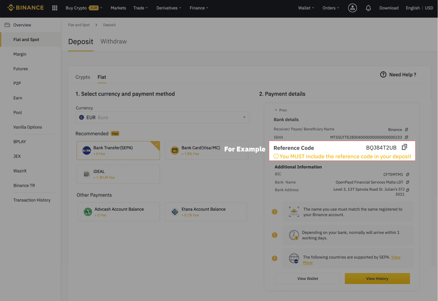438x301 pixels.
Task: Expand the Finance dropdown menu
Action: click(x=199, y=8)
